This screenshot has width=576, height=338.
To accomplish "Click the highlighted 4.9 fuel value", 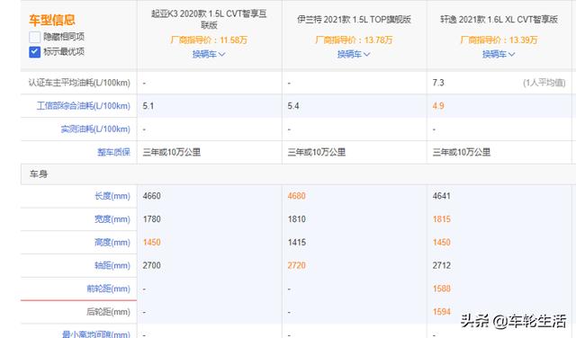I will click(x=438, y=106).
